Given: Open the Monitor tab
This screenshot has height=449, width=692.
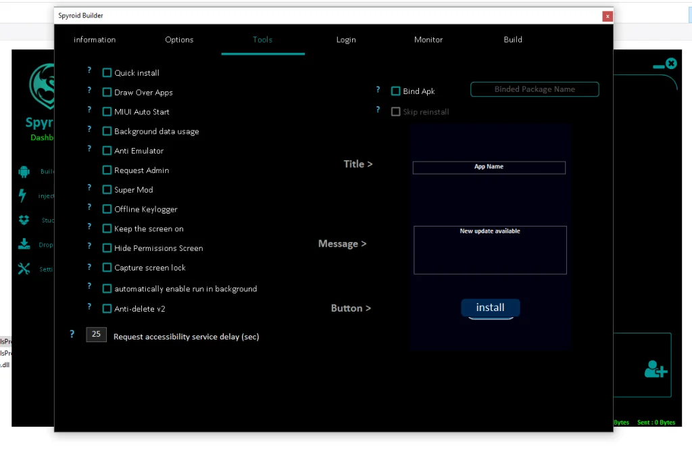Looking at the screenshot, I should (428, 40).
